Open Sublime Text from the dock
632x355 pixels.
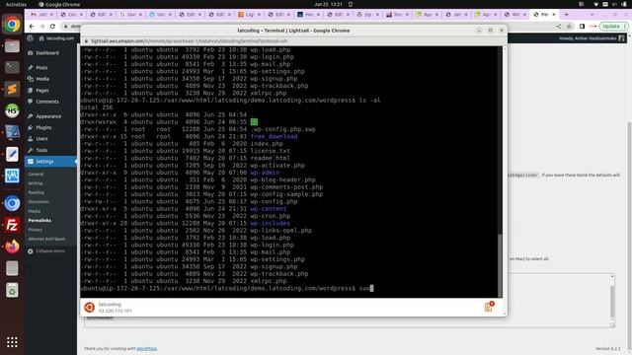click(x=12, y=89)
